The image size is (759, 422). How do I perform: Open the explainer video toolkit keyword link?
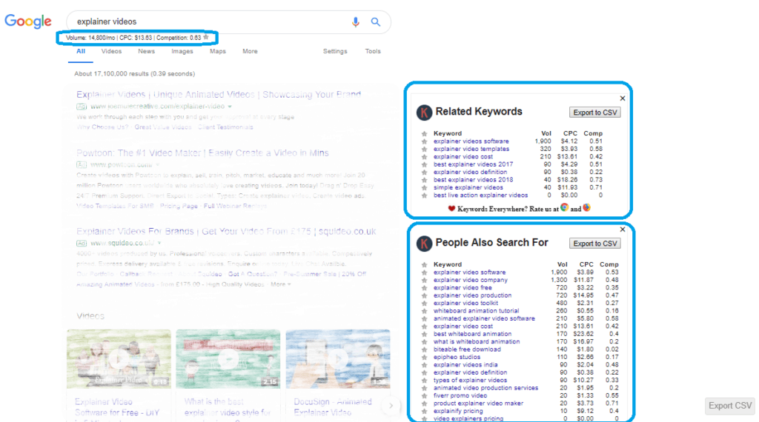click(x=465, y=303)
